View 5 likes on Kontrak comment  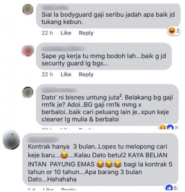point(171,188)
